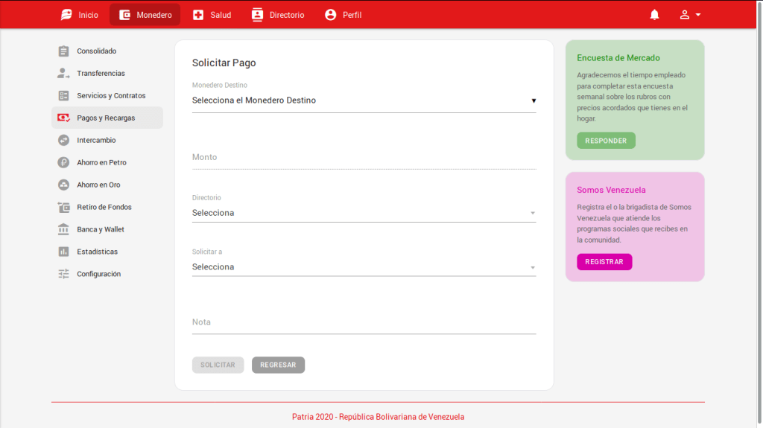Screen dimensions: 763x428
Task: Click the Retiro de Fondos wallet icon
Action: pos(64,207)
